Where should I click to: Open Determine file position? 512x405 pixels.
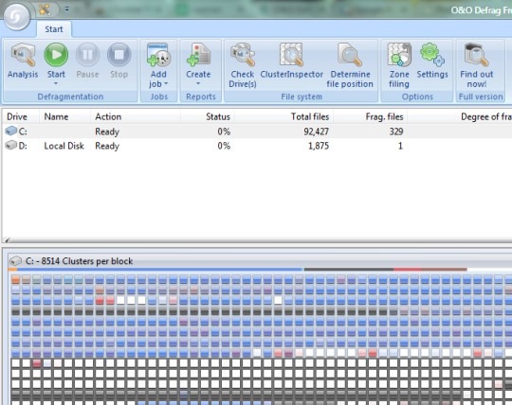pos(350,65)
